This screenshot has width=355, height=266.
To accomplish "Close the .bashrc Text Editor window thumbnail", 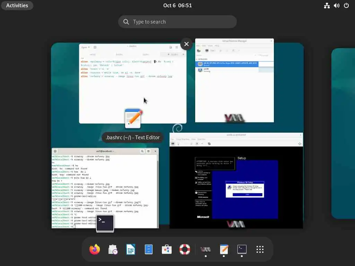I will click(x=186, y=44).
